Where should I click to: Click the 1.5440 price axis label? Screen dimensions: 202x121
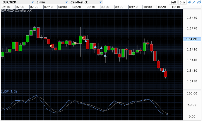pos(192,60)
